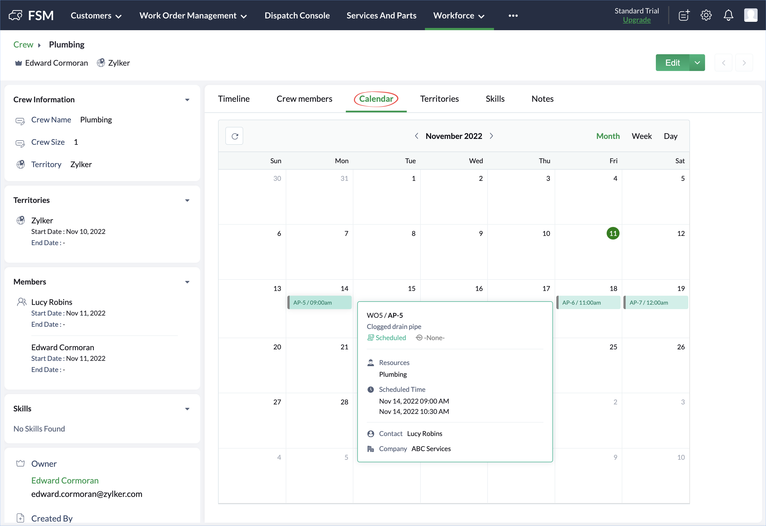The width and height of the screenshot is (766, 526).
Task: Navigate to next crew record arrow
Action: coord(744,63)
